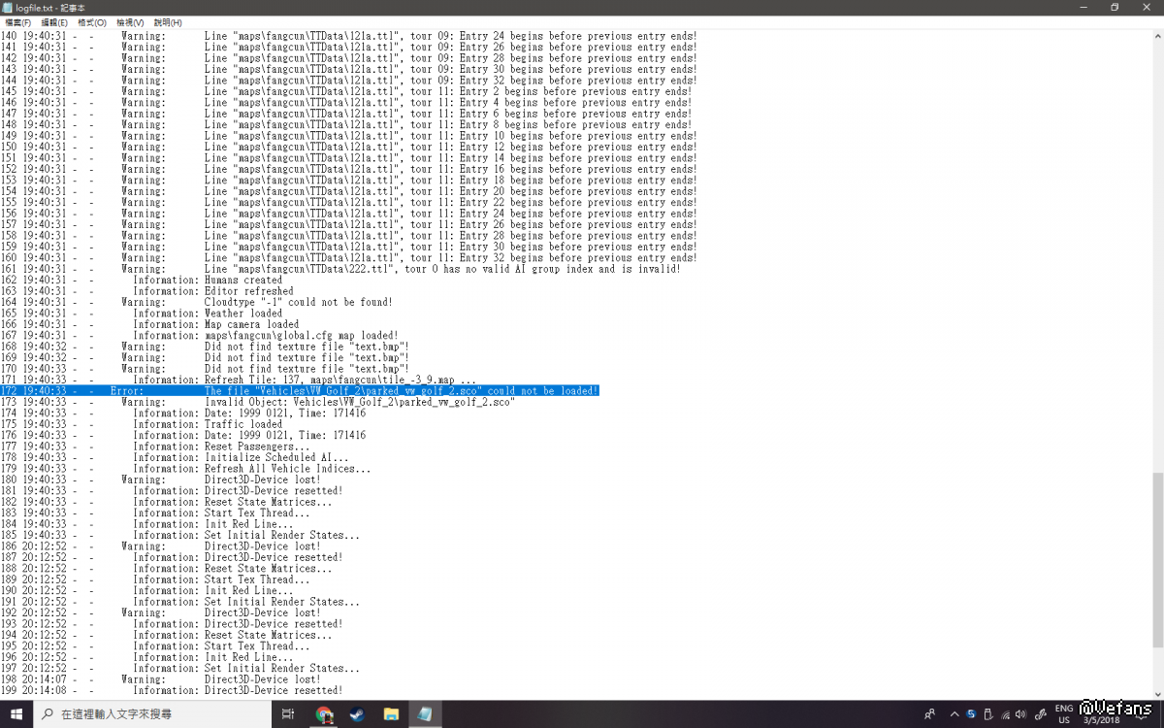Screen dimensions: 1164x728
Task: Click the highlighted Error line 172
Action: click(x=300, y=390)
